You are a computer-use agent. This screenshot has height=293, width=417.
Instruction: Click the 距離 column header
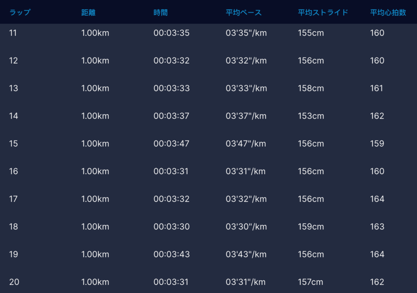(x=88, y=13)
